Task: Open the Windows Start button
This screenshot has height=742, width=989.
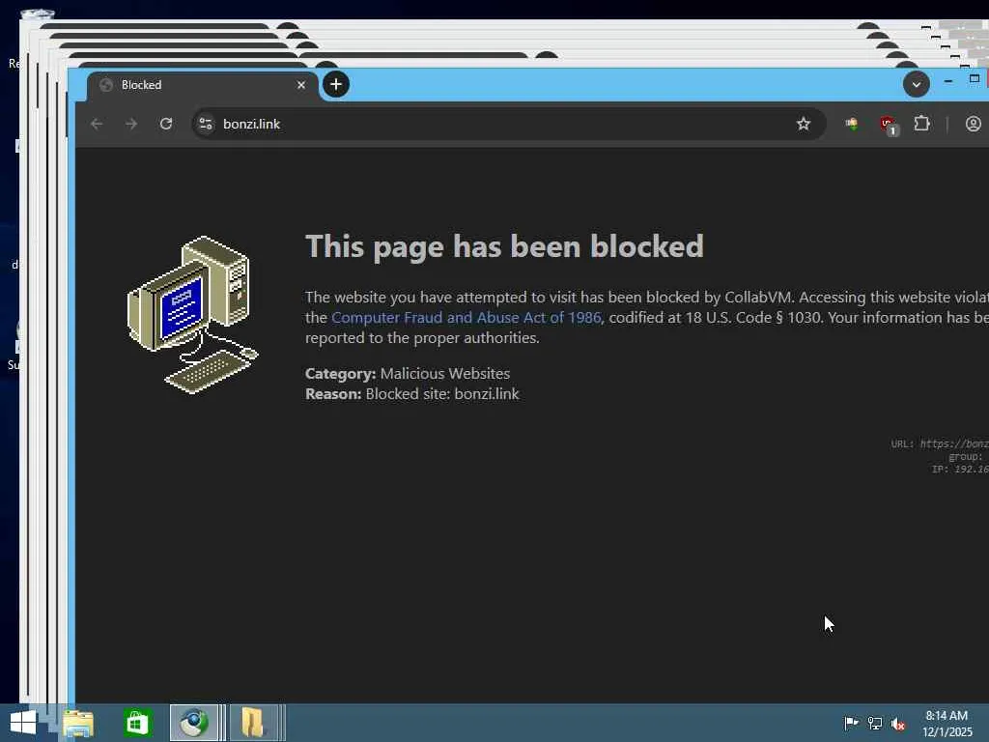Action: coord(23,723)
